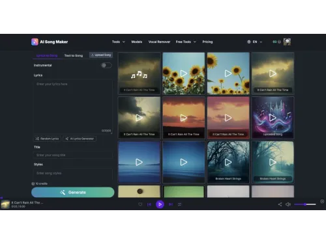Focus the lyrics text area
The image size is (326, 244).
pyautogui.click(x=73, y=106)
